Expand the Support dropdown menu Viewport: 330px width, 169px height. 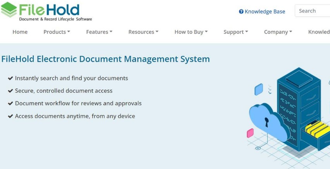[x=235, y=32]
